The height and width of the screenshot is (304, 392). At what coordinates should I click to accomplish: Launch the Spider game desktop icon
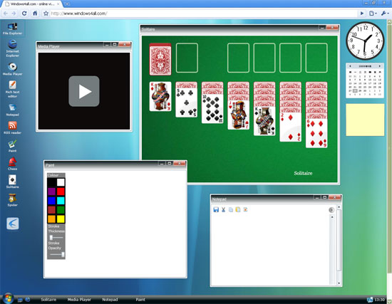tap(13, 200)
